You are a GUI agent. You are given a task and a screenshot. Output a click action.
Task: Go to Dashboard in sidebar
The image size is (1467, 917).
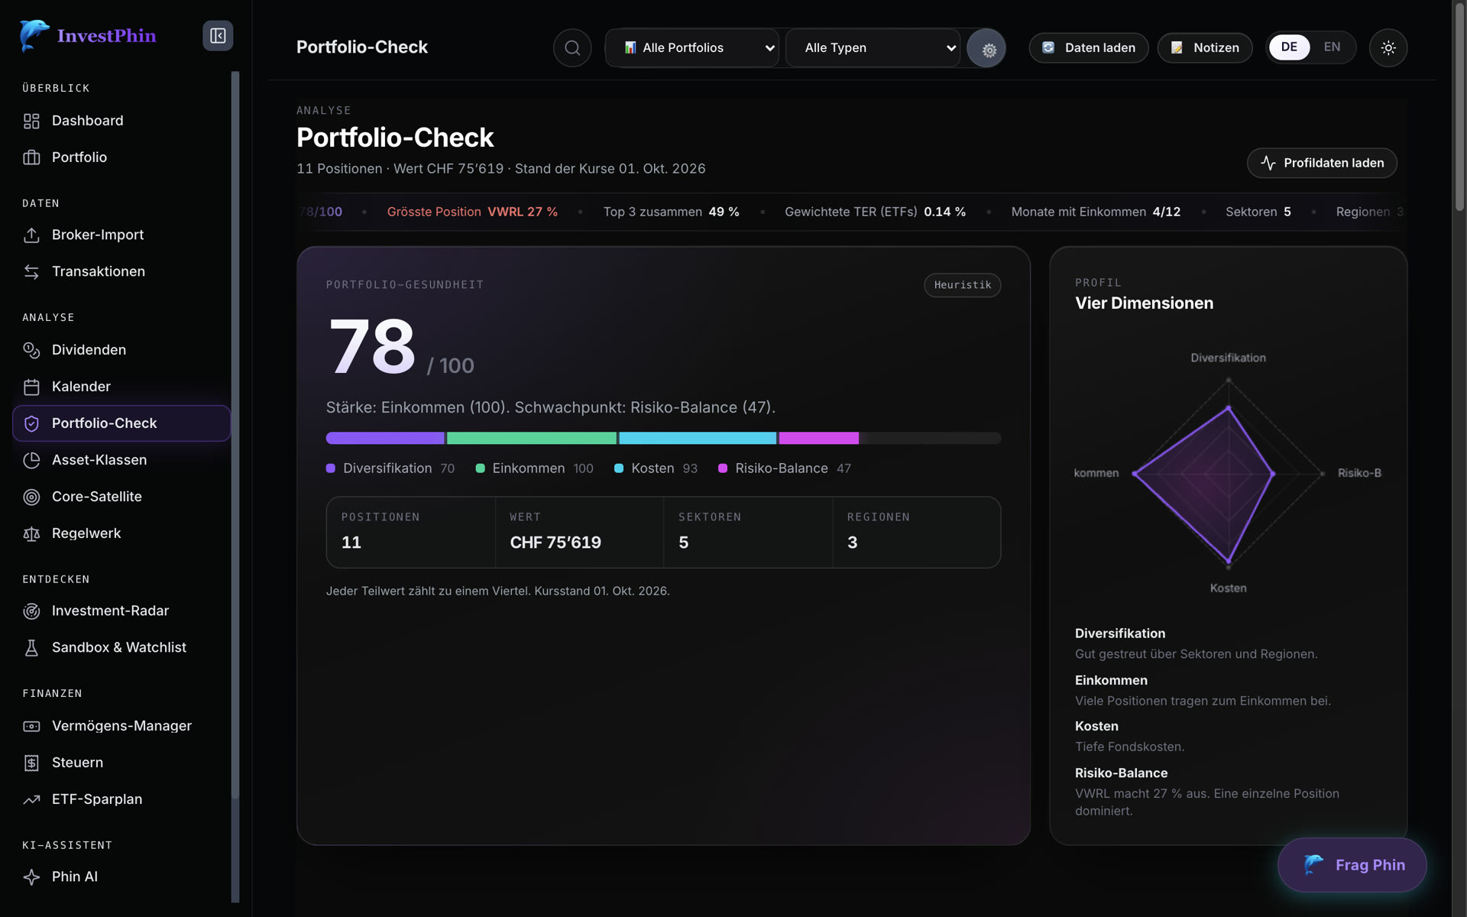pyautogui.click(x=121, y=121)
